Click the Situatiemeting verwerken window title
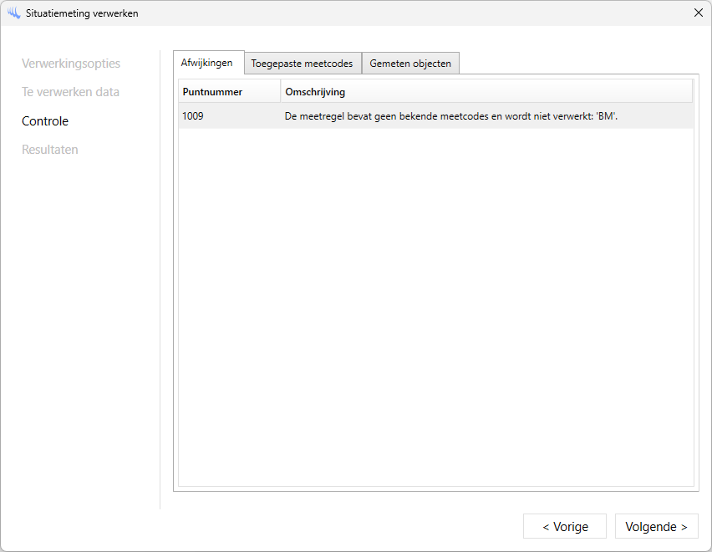The image size is (712, 552). tap(82, 13)
